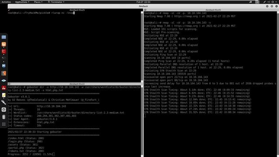Open the wrench tools icon in dock

click(4, 102)
